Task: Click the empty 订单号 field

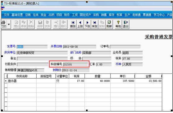Action: tap(125, 47)
